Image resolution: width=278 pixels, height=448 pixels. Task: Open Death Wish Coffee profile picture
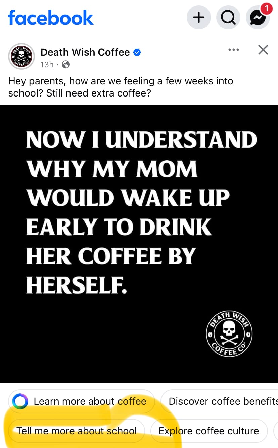click(21, 56)
